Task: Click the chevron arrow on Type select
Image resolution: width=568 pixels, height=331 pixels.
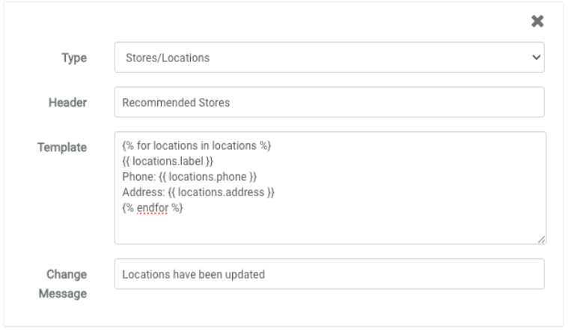Action: [534, 57]
